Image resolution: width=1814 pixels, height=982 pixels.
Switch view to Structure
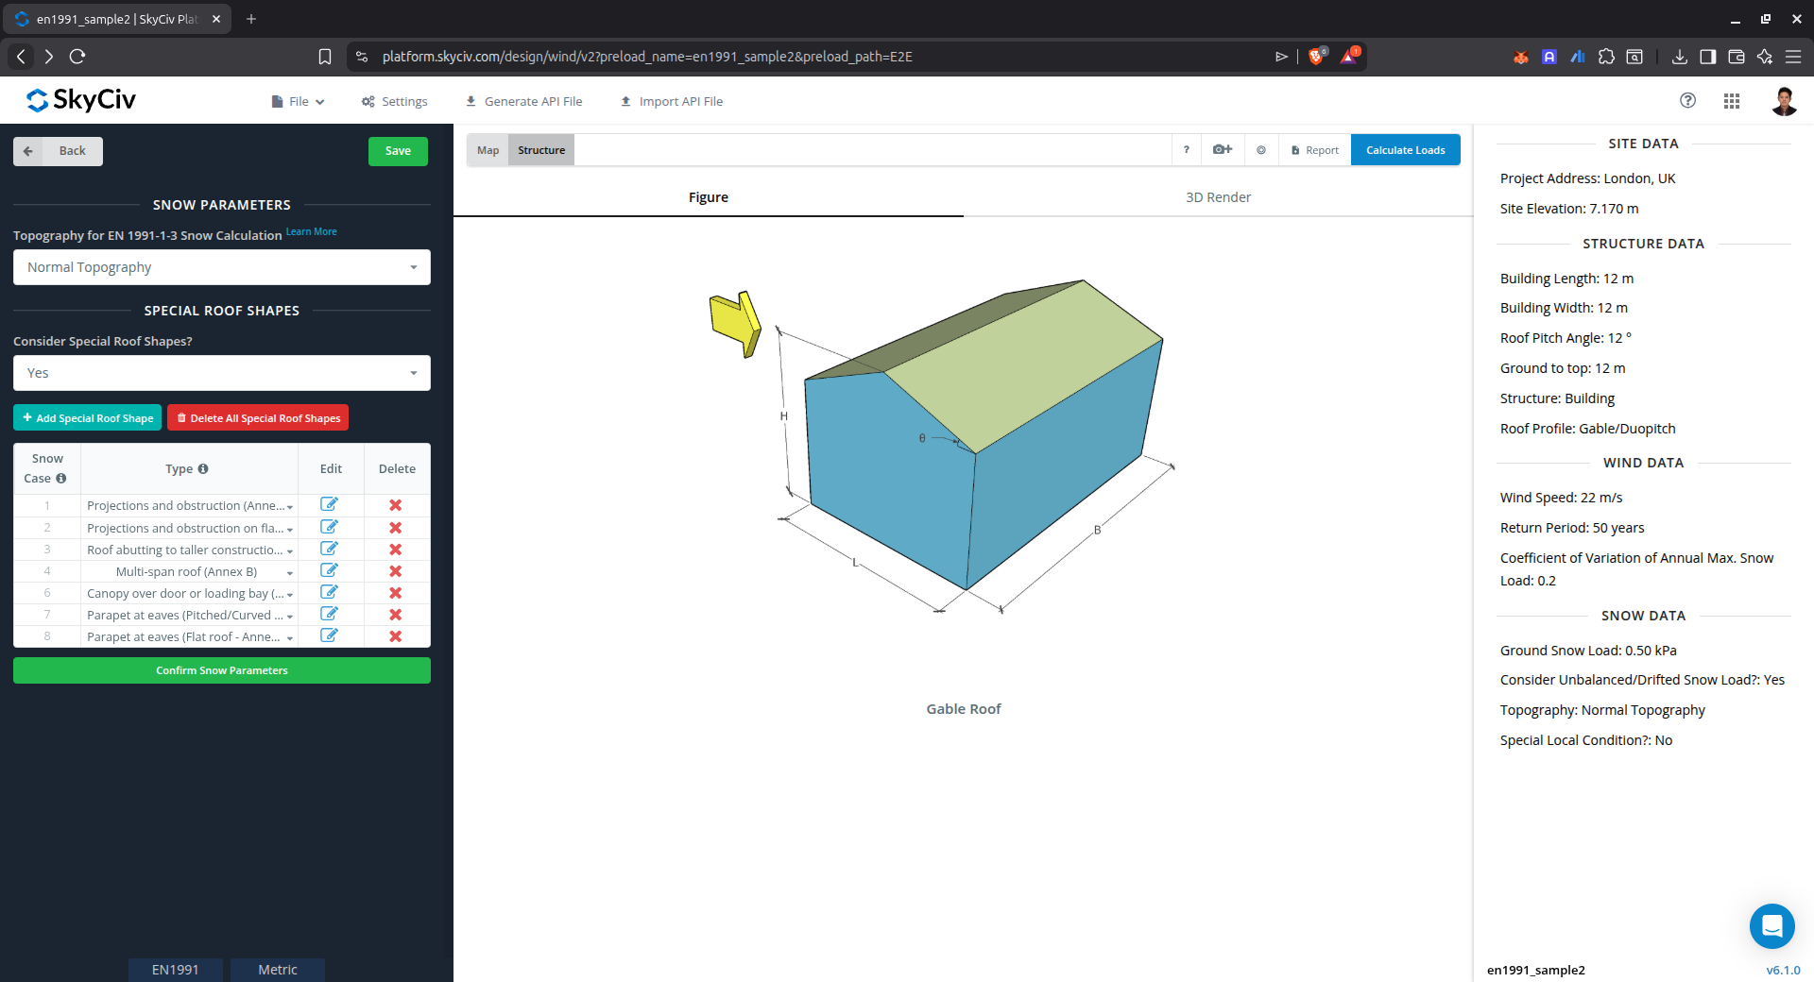pyautogui.click(x=541, y=150)
